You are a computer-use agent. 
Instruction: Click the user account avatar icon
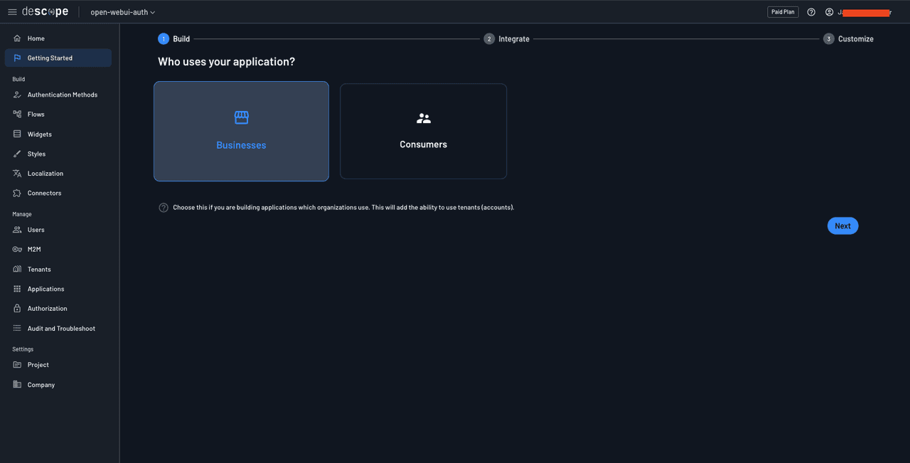coord(829,12)
